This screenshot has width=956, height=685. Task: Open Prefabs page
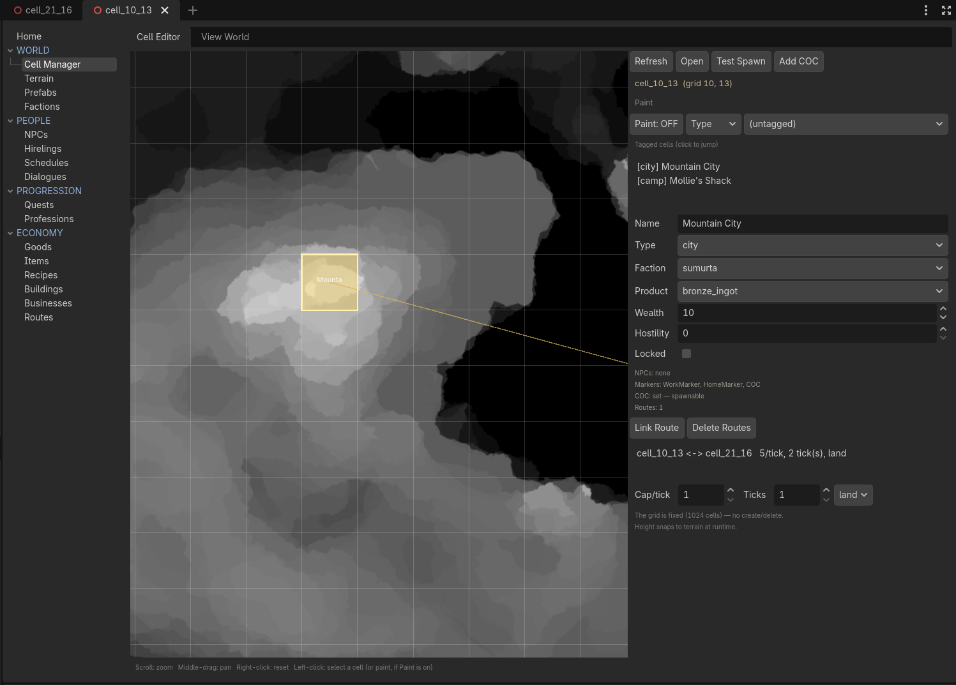(40, 93)
